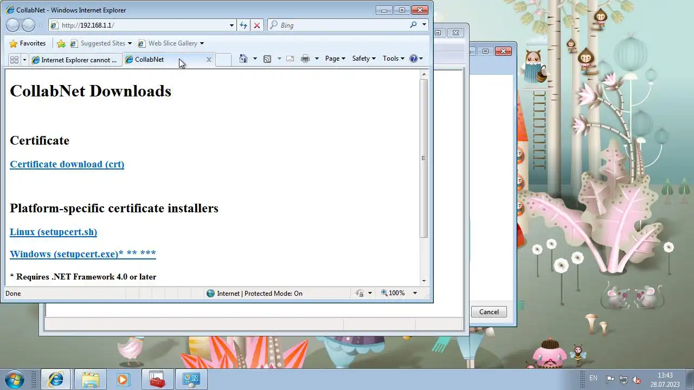This screenshot has width=694, height=390.
Task: Close the CollabNet tab
Action: coord(209,60)
